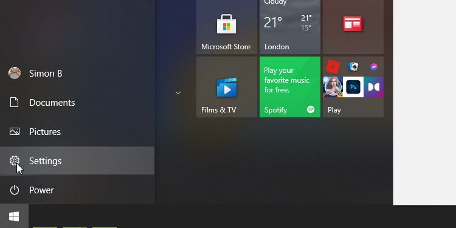Screen dimensions: 456x228
Task: Open Roblox in the Play folder
Action: point(333,67)
